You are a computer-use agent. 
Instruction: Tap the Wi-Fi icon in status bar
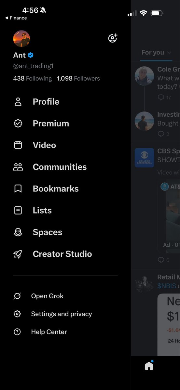tap(144, 13)
